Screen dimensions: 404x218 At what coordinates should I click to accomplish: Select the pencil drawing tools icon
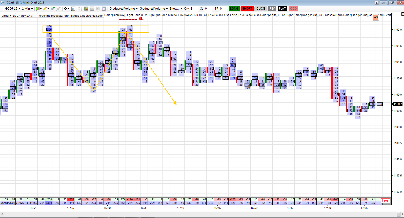45,9
